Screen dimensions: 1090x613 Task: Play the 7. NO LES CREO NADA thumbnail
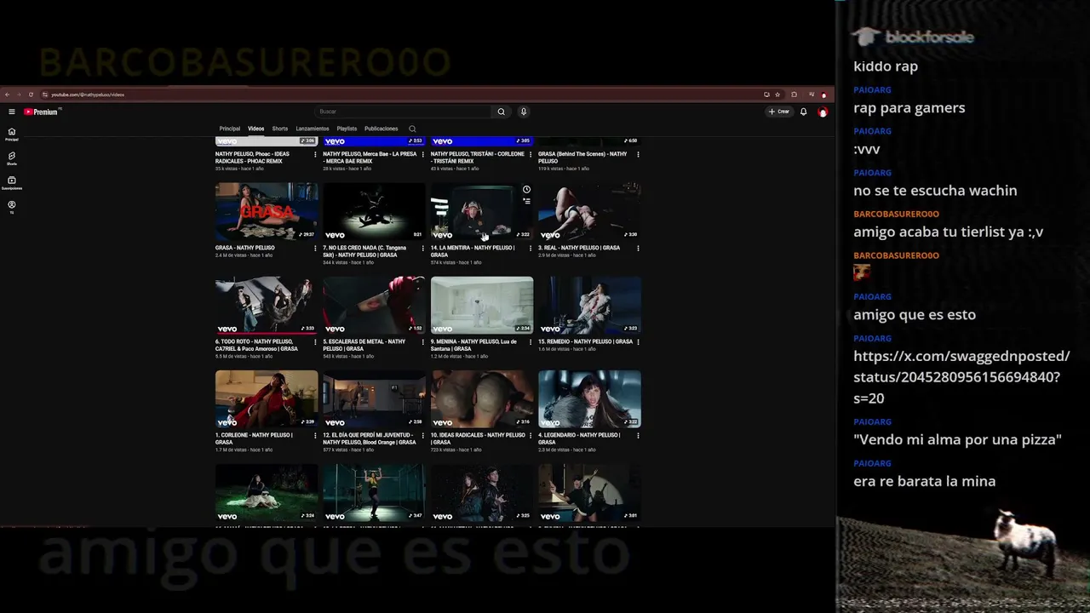point(374,211)
